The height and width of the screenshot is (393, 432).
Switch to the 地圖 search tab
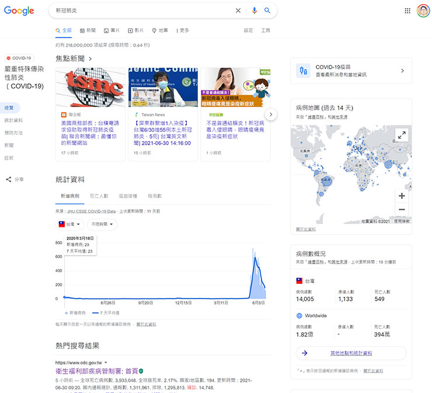pyautogui.click(x=160, y=30)
